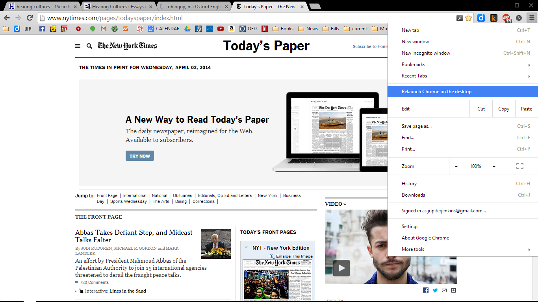This screenshot has height=302, width=538.
Task: Open the clock extension icon in toolbar
Action: click(519, 18)
